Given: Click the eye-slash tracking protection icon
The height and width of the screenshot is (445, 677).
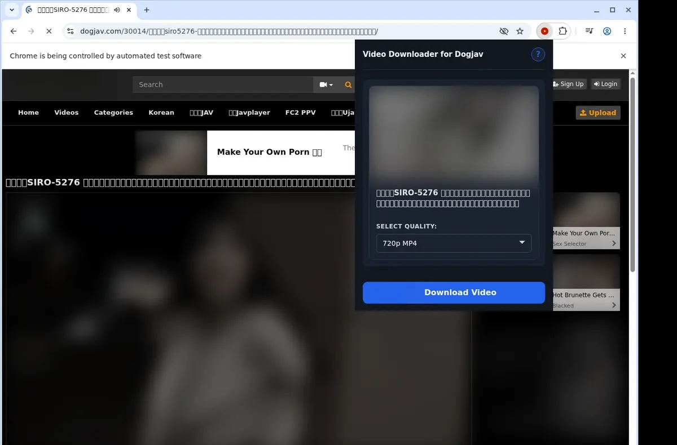Looking at the screenshot, I should point(504,32).
